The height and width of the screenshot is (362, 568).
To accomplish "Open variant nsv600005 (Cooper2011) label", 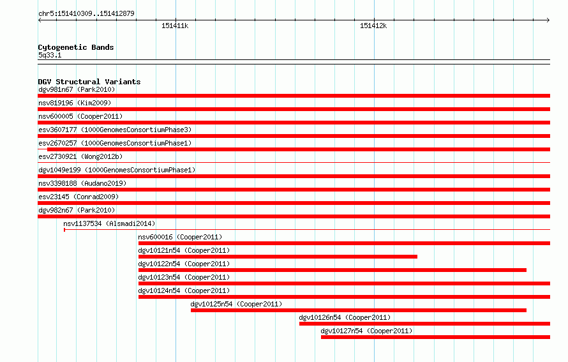I will coord(80,116).
